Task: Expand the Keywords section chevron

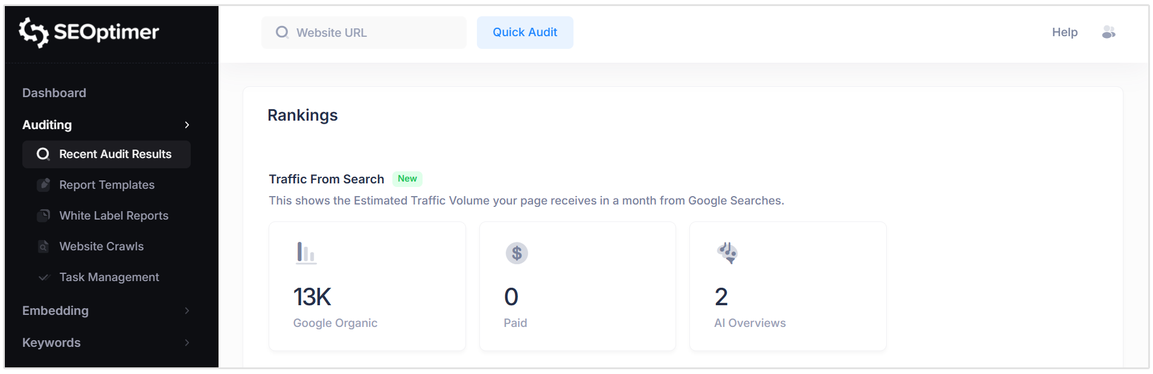Action: coord(187,343)
